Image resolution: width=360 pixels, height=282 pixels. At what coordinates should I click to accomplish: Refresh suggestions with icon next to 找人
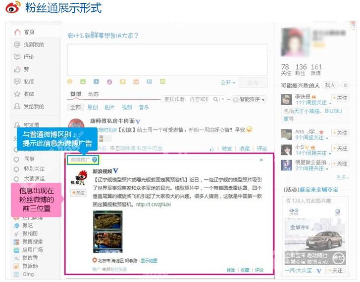[x=345, y=85]
